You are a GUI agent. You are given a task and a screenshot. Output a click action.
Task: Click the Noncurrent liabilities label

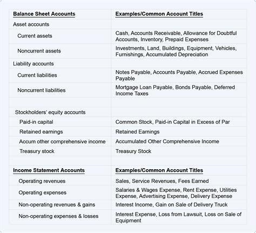[42, 90]
